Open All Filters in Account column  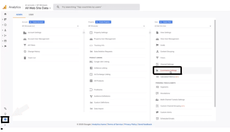coord(32,45)
